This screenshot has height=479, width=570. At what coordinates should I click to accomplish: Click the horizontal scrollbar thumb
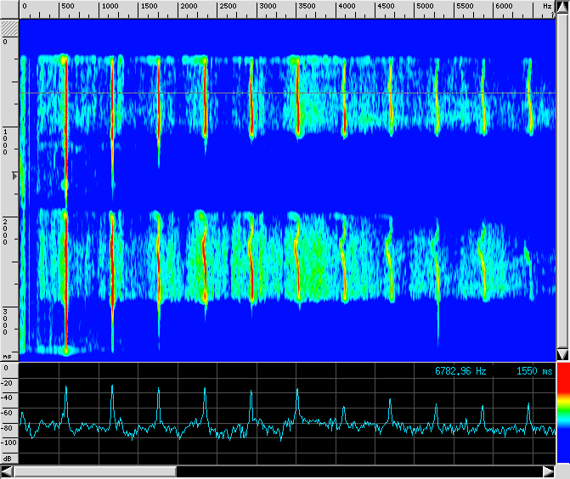pyautogui.click(x=94, y=471)
